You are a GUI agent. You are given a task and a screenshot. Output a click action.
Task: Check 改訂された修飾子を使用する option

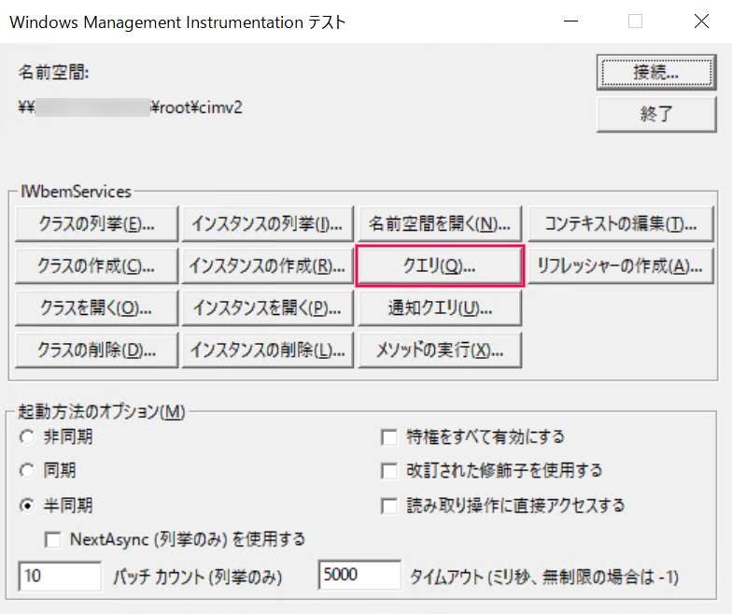click(389, 470)
